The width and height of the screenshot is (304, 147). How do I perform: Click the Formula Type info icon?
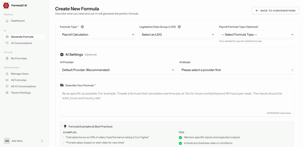82,27
